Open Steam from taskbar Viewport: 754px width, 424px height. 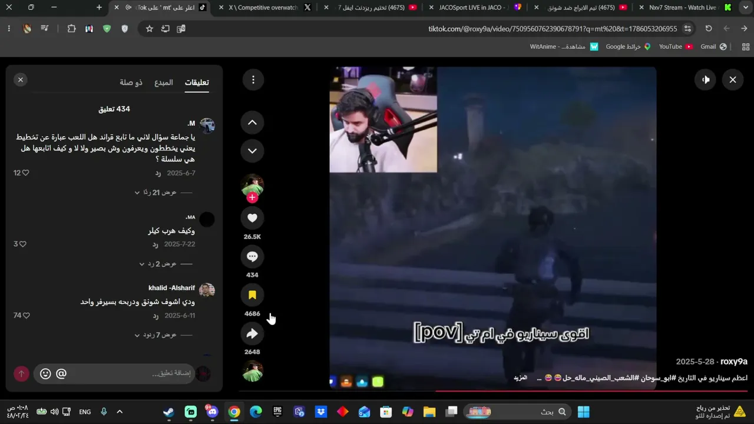click(168, 412)
